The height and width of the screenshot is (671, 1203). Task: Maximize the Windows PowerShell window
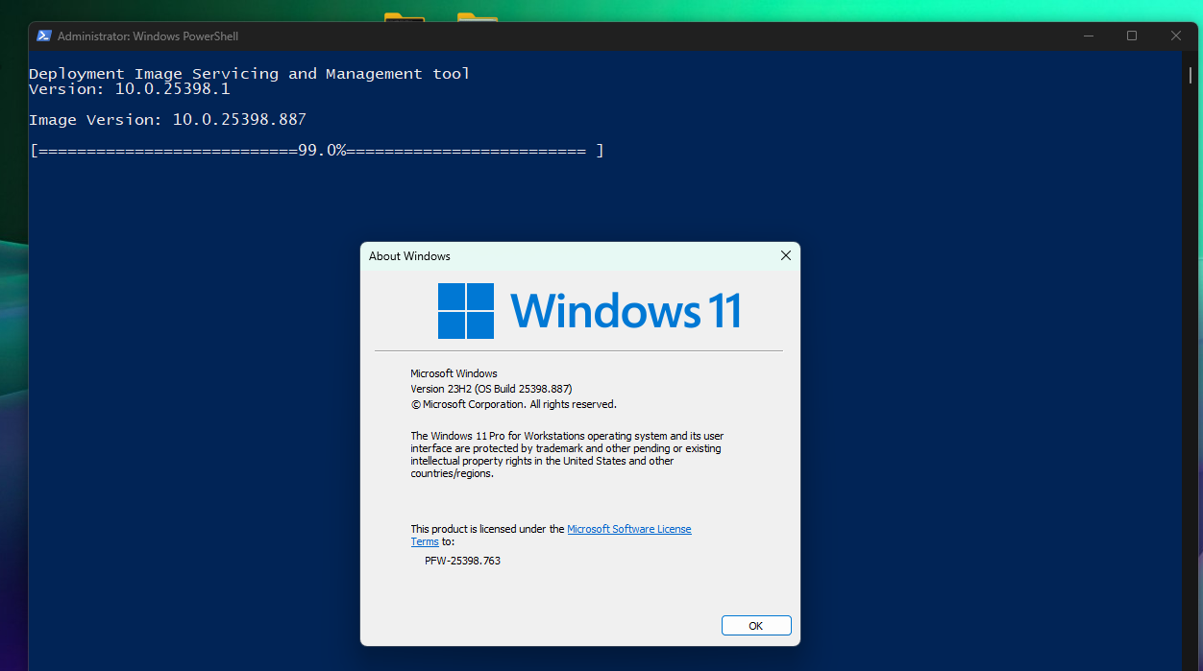pyautogui.click(x=1132, y=36)
